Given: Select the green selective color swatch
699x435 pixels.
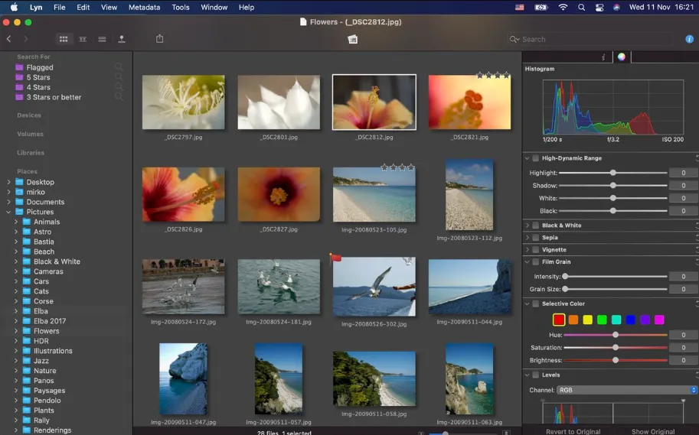Looking at the screenshot, I should (x=602, y=320).
